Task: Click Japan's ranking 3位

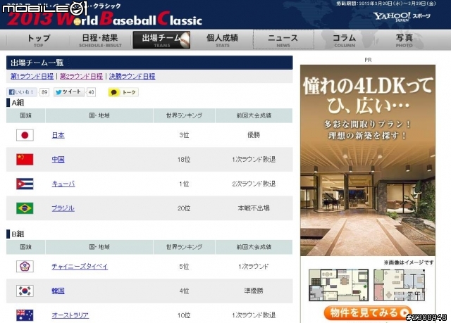Action: 184,135
